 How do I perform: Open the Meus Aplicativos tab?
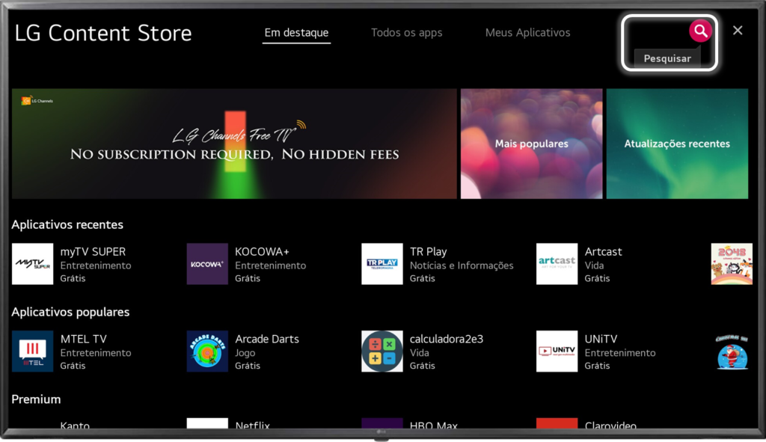[527, 33]
